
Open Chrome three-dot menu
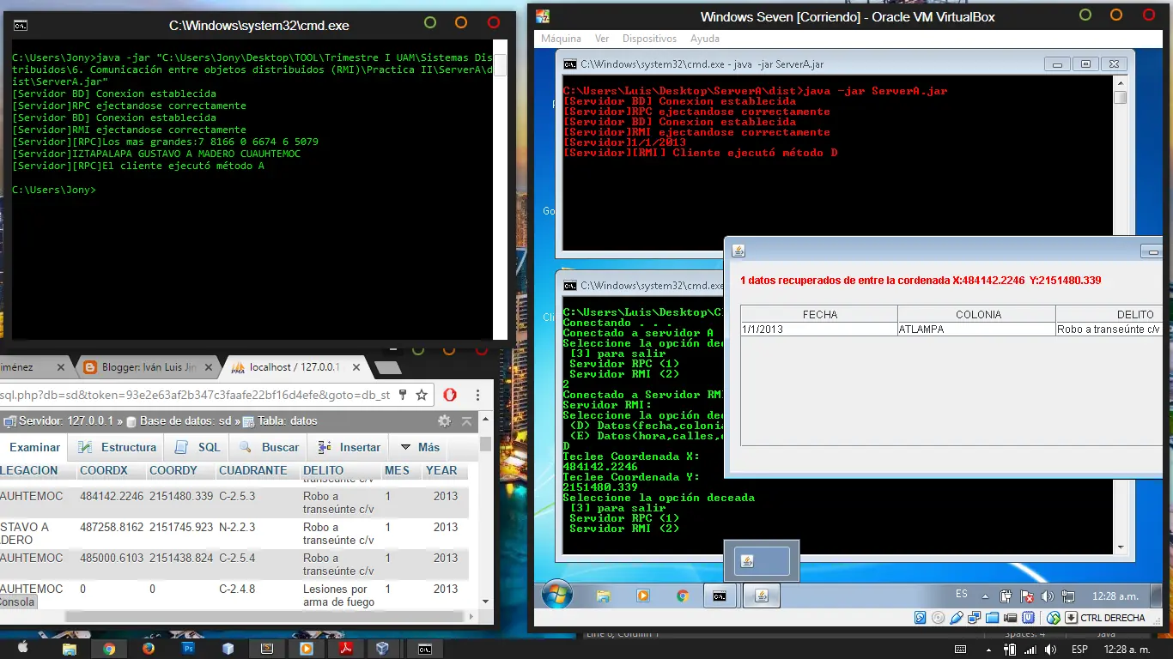478,395
